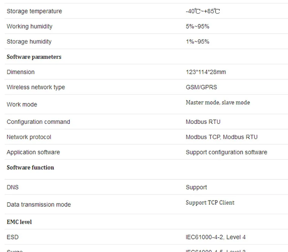The image size is (288, 252).
Task: Click the Wireless network type label
Action: tap(36, 87)
